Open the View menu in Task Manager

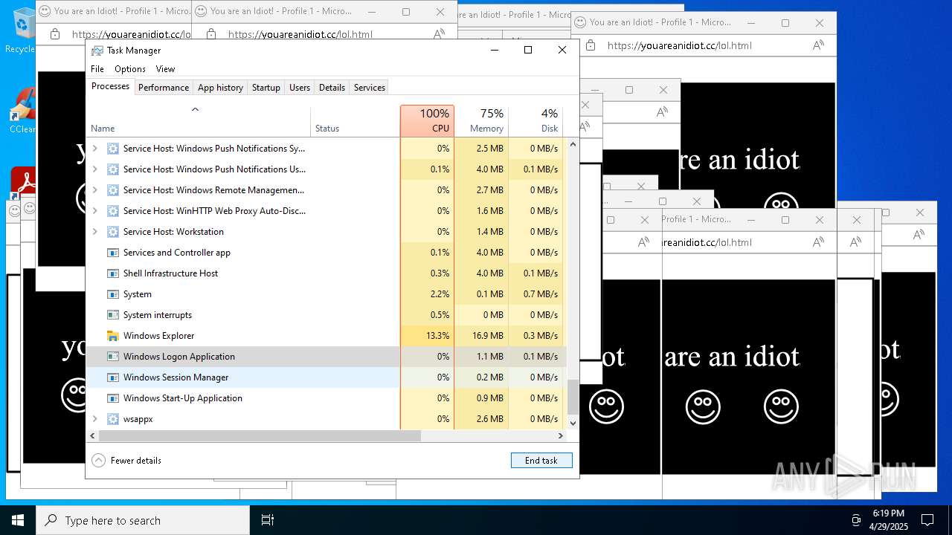coord(165,69)
